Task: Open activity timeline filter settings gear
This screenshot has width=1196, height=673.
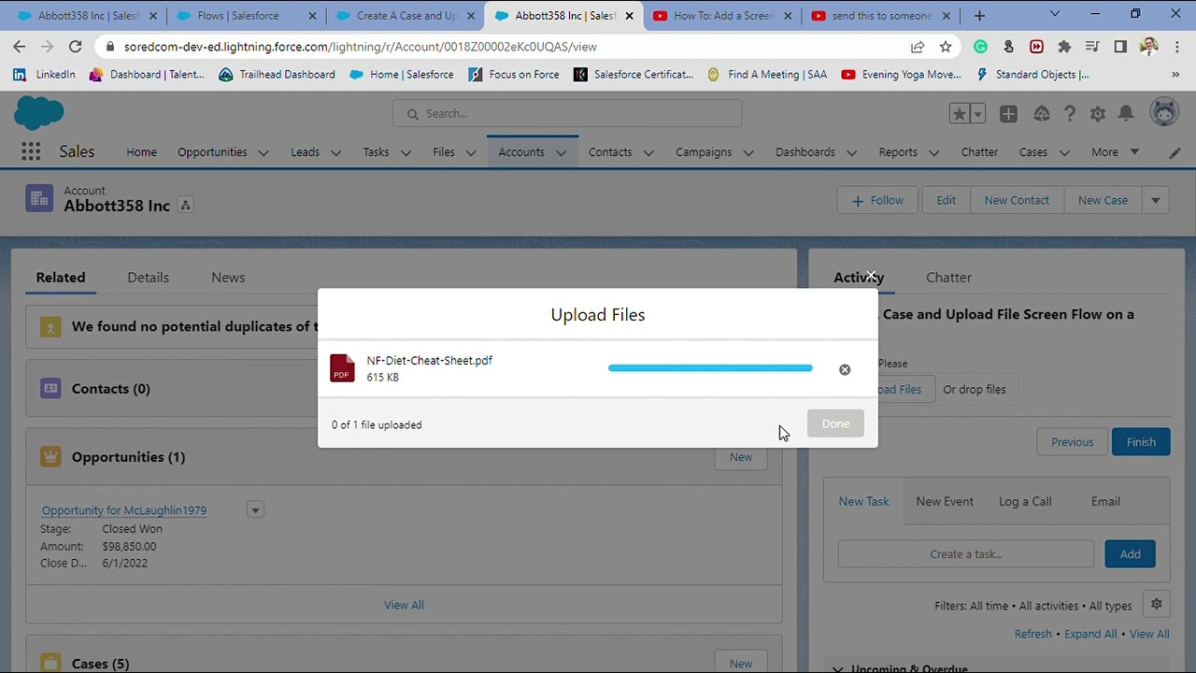Action: click(x=1156, y=604)
